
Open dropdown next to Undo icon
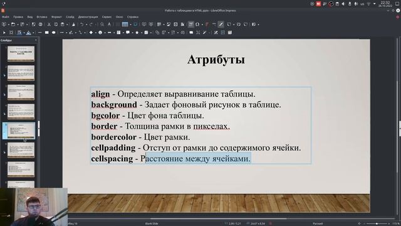86,24
